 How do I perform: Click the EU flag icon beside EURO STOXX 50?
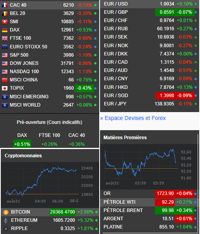click(x=5, y=47)
